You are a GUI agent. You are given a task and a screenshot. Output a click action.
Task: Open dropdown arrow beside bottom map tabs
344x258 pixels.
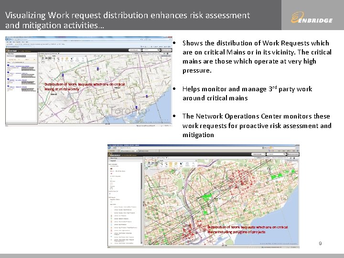point(167,158)
